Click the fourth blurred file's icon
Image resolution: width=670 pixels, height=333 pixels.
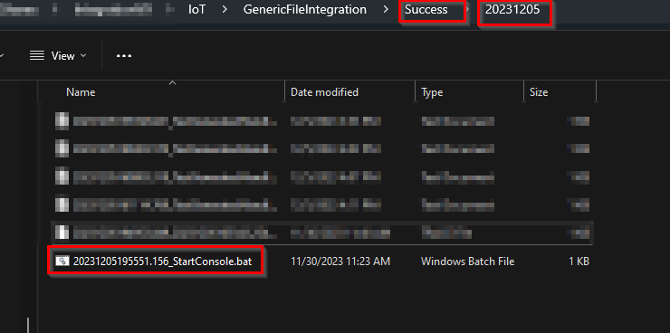tap(62, 204)
